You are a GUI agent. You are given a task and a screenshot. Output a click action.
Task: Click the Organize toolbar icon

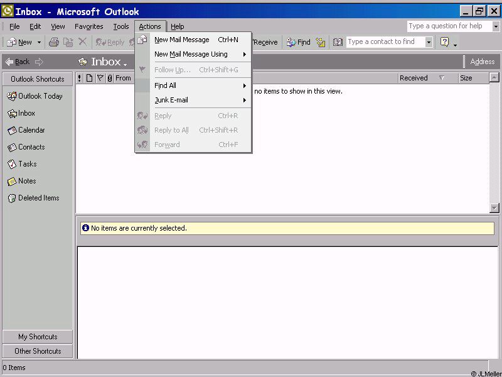click(x=320, y=42)
